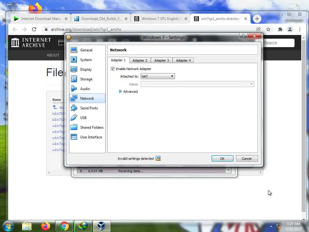Image resolution: width=309 pixels, height=232 pixels.
Task: Open a new Chrome tab
Action: pos(257,19)
